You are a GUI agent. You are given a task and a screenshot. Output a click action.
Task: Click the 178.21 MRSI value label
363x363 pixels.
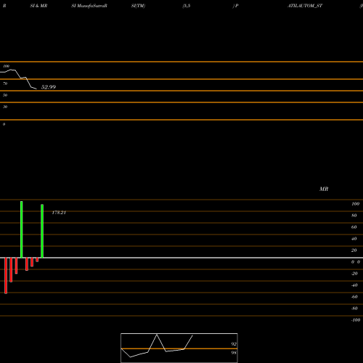point(59,213)
